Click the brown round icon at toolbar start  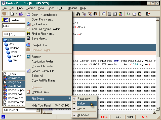tap(4, 14)
